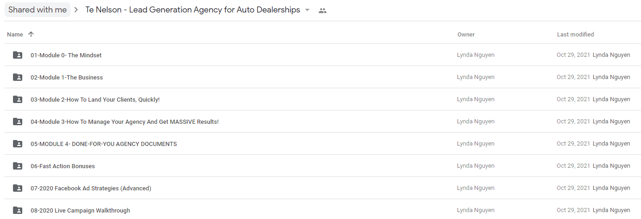Click folder icon beside 04-Module 3 row
Image resolution: width=641 pixels, height=219 pixels.
18,122
